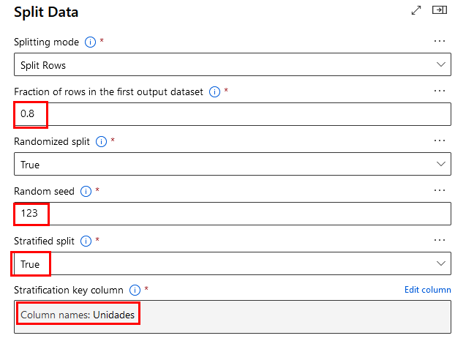Click info icon next to Stratified split
The image size is (455, 341).
coord(87,241)
